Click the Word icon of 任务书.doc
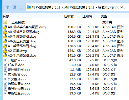Screen dimensions: 129x100 [x=5, y=65]
